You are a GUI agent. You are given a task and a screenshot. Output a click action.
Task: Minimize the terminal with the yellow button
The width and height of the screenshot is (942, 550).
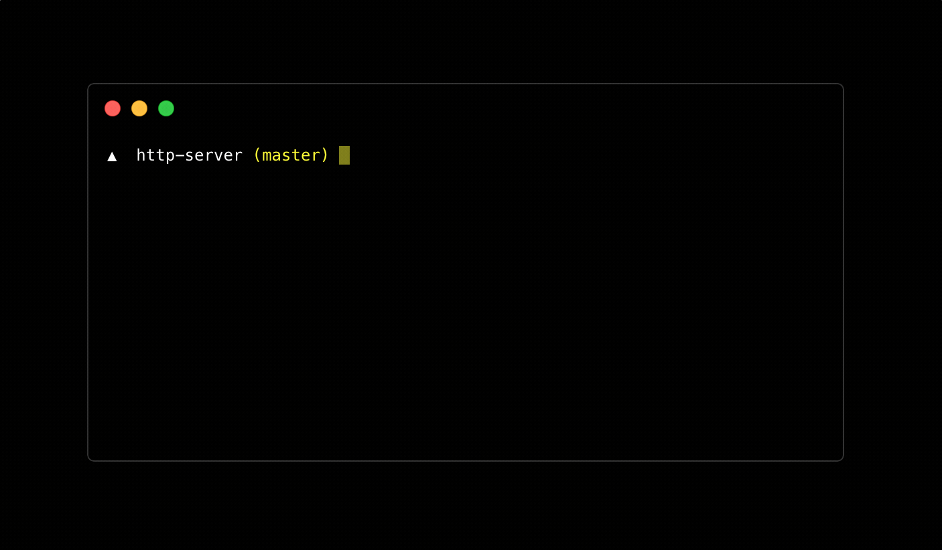(139, 108)
